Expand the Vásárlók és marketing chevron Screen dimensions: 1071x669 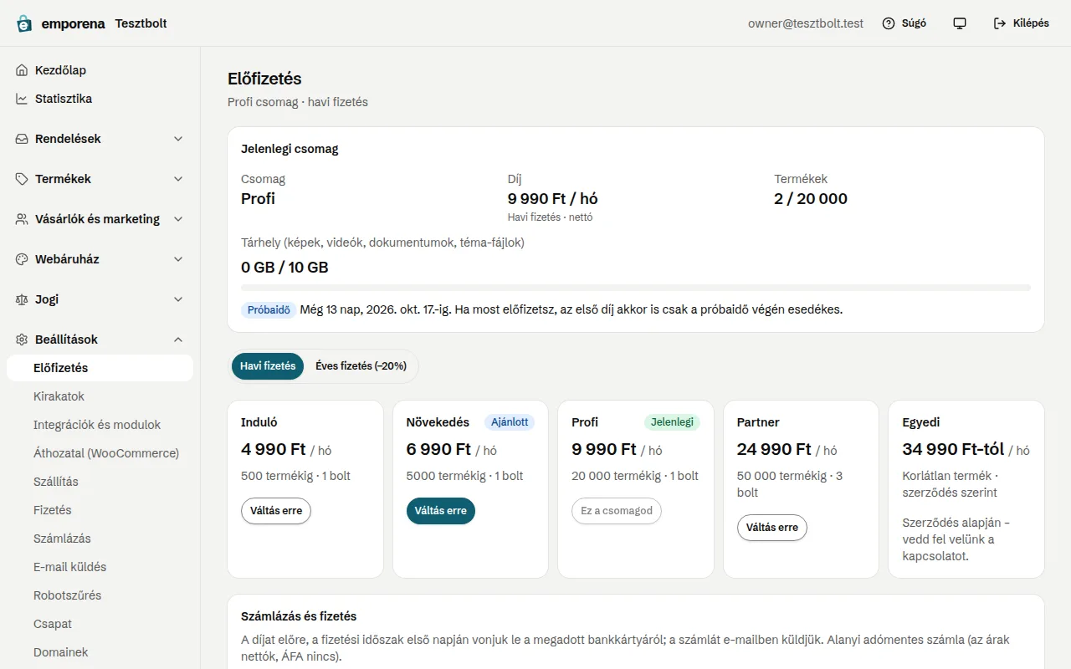point(178,219)
